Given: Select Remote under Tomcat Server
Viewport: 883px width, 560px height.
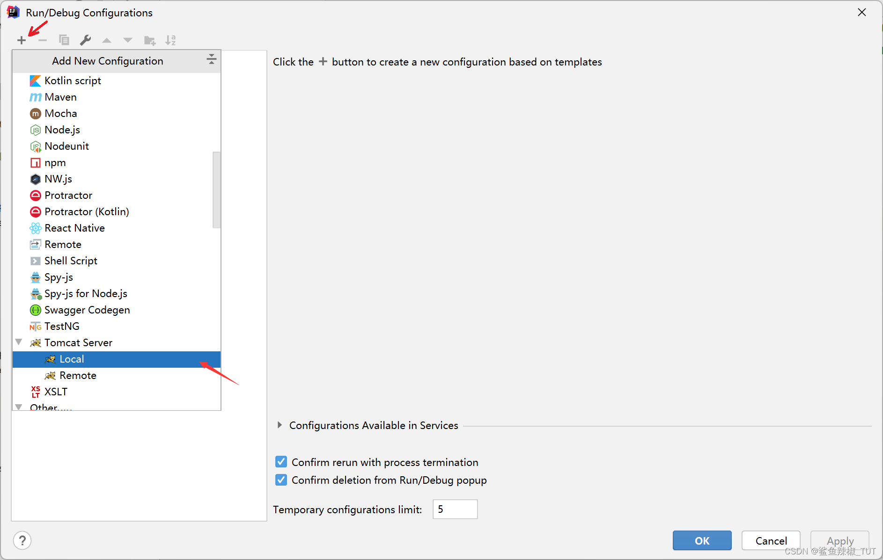Looking at the screenshot, I should [116, 376].
